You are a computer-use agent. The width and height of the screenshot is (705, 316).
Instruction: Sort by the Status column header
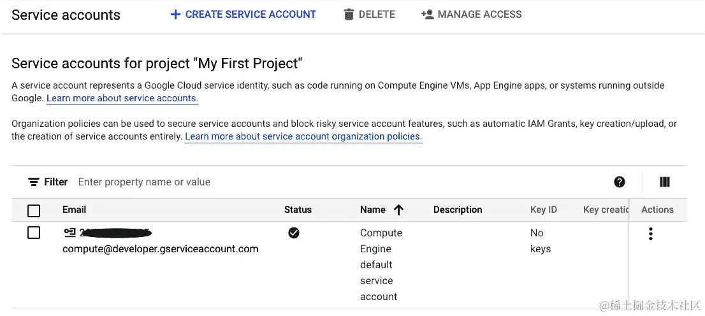[298, 210]
